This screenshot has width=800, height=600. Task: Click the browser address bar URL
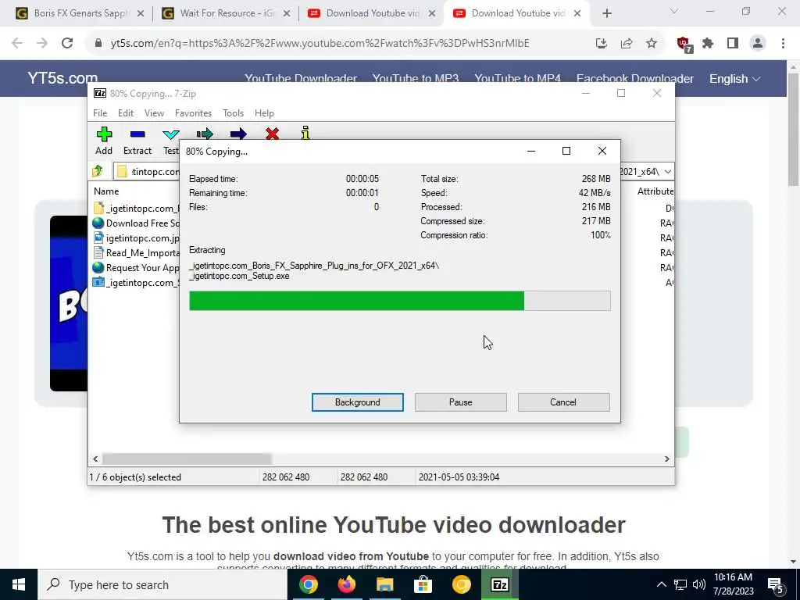tap(320, 44)
